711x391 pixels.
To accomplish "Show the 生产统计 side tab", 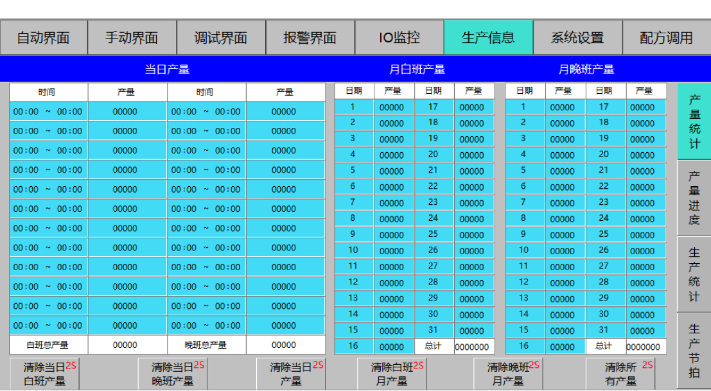I will tap(694, 274).
